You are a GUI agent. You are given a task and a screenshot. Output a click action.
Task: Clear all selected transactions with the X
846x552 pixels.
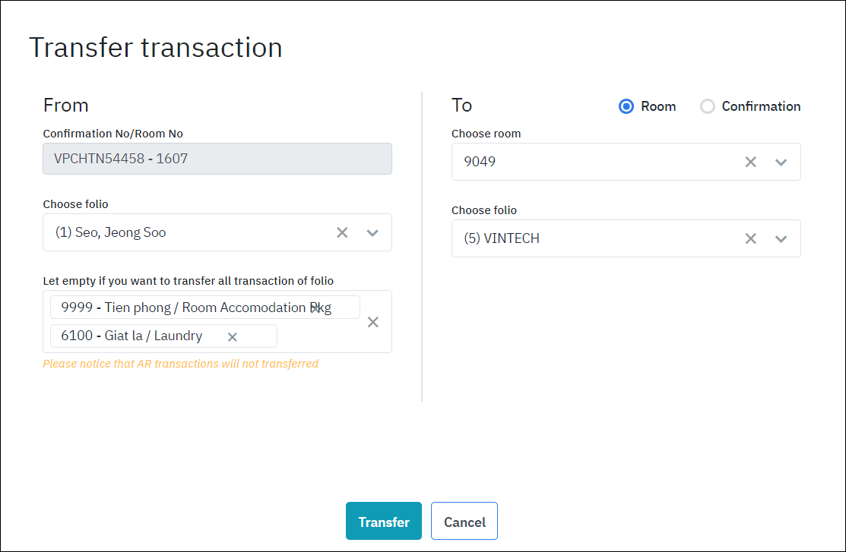coord(372,322)
